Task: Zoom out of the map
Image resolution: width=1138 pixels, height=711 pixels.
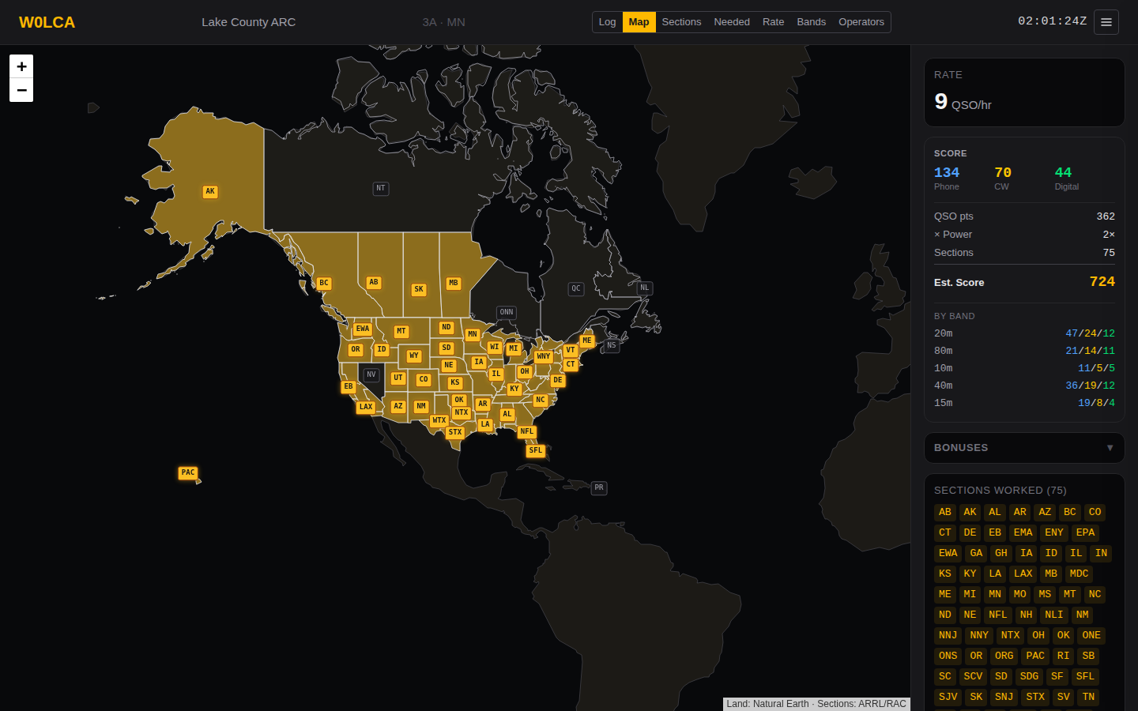Action: pyautogui.click(x=21, y=90)
